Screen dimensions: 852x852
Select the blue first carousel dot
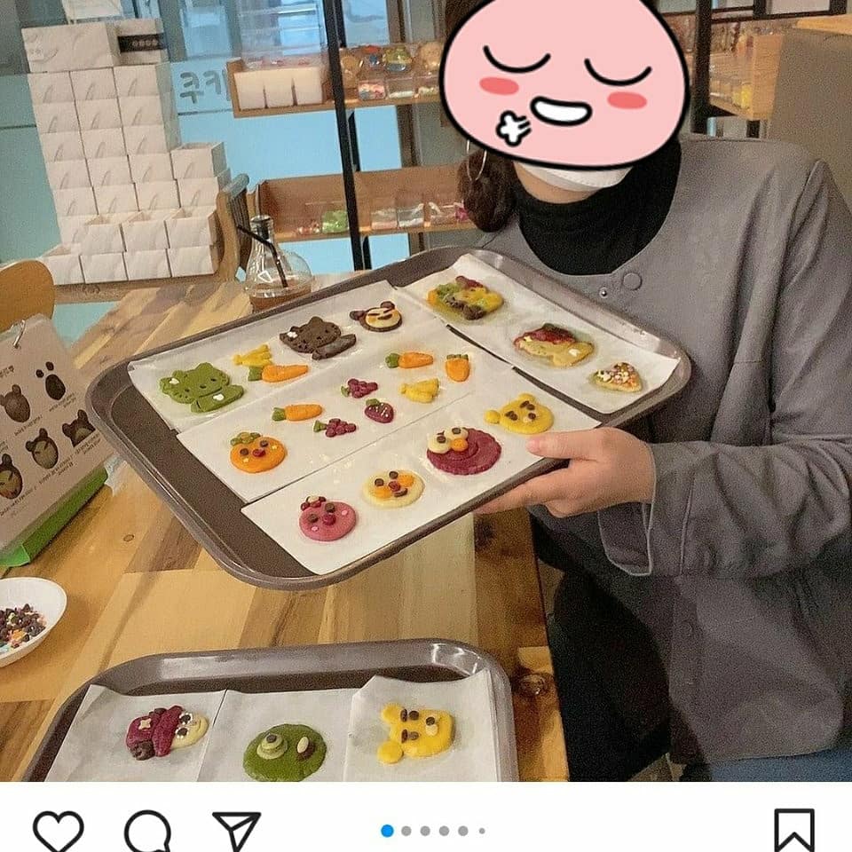pyautogui.click(x=388, y=831)
